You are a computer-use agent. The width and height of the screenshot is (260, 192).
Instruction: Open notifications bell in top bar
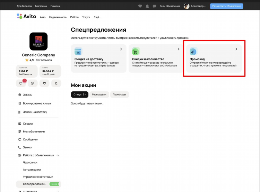tap(147, 6)
